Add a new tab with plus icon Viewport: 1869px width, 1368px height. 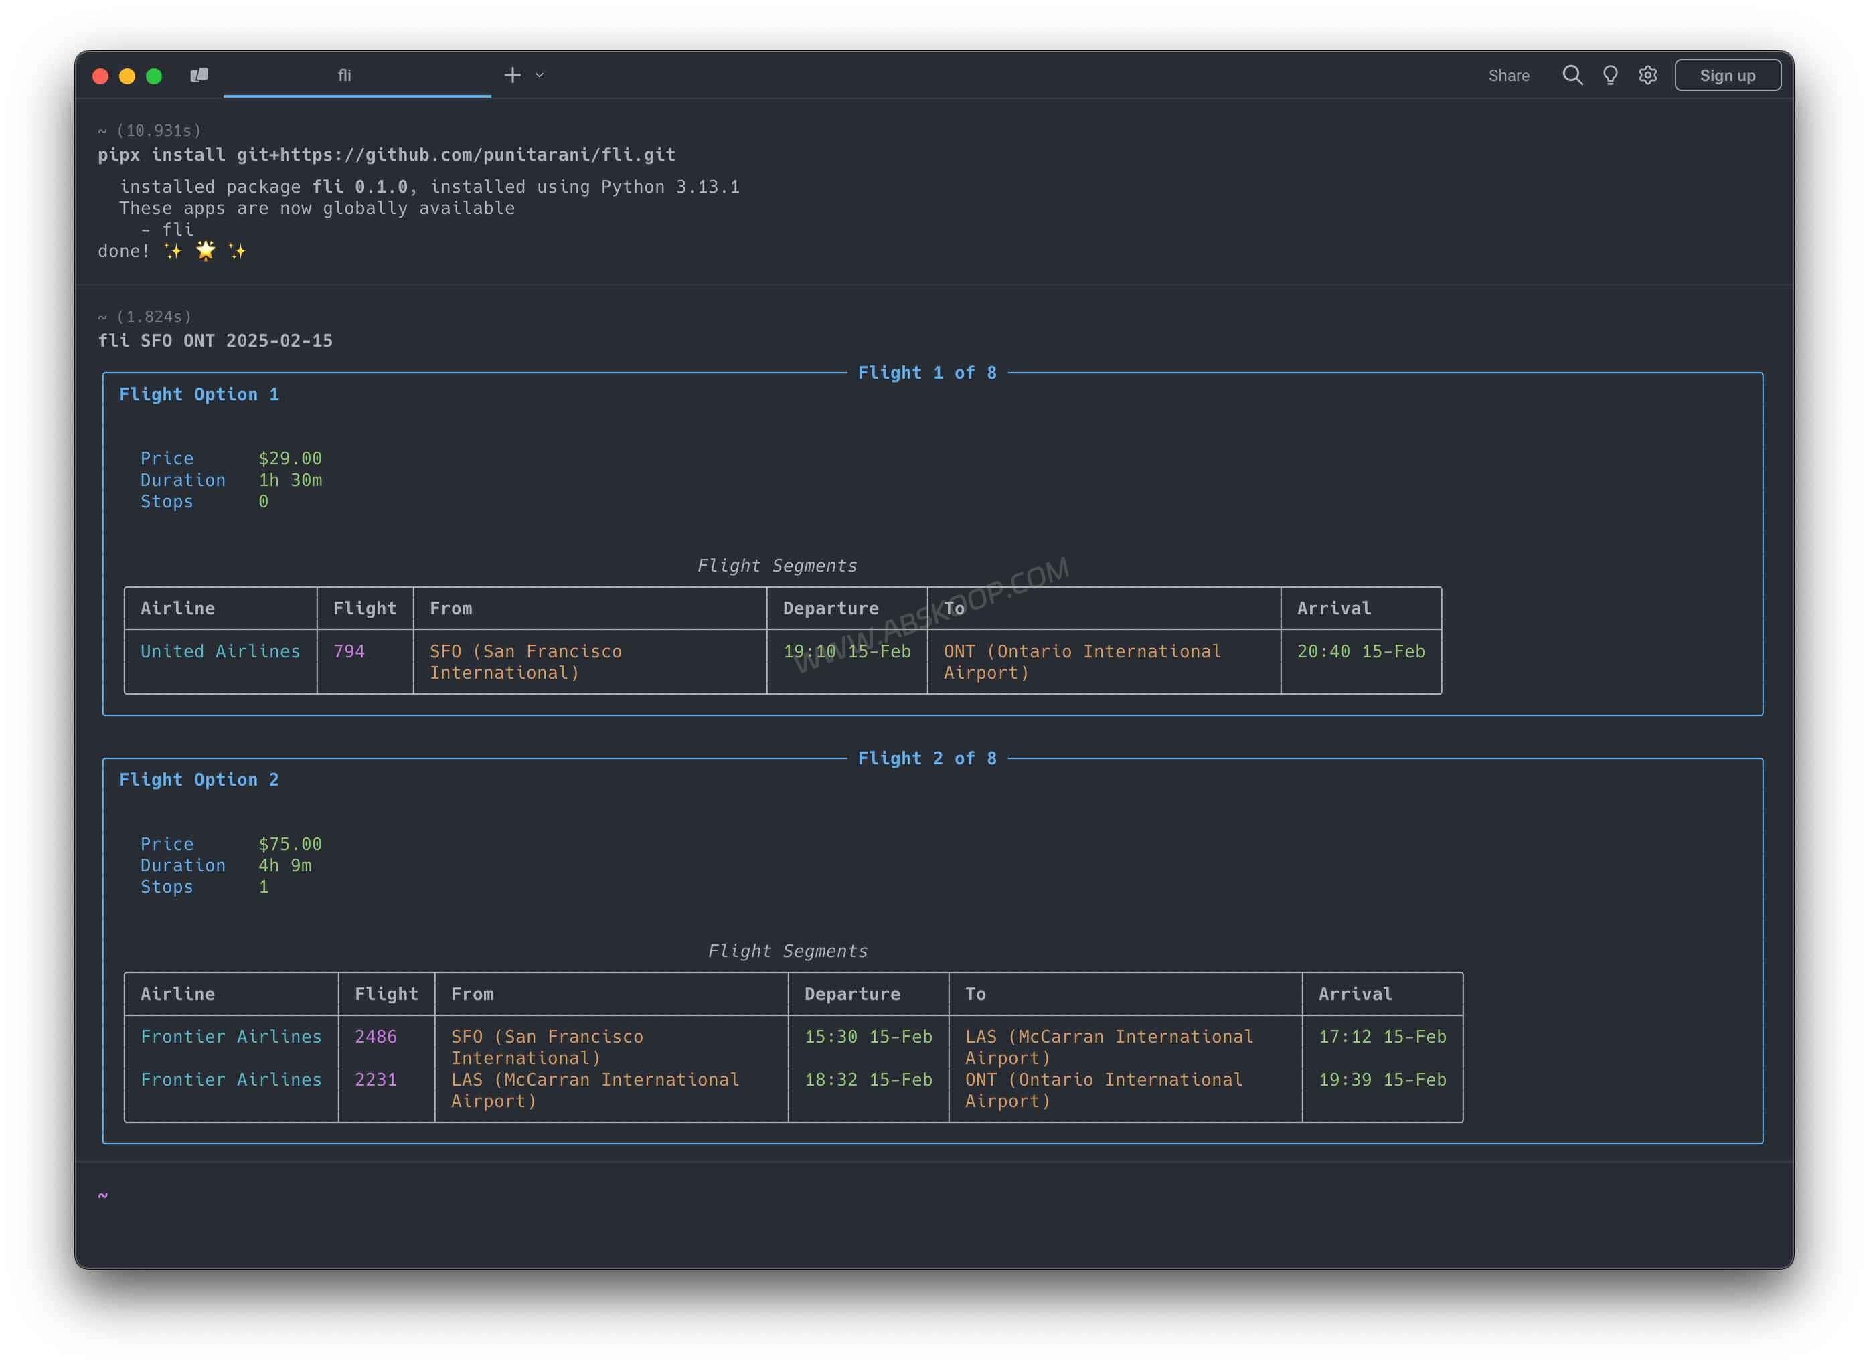tap(513, 76)
